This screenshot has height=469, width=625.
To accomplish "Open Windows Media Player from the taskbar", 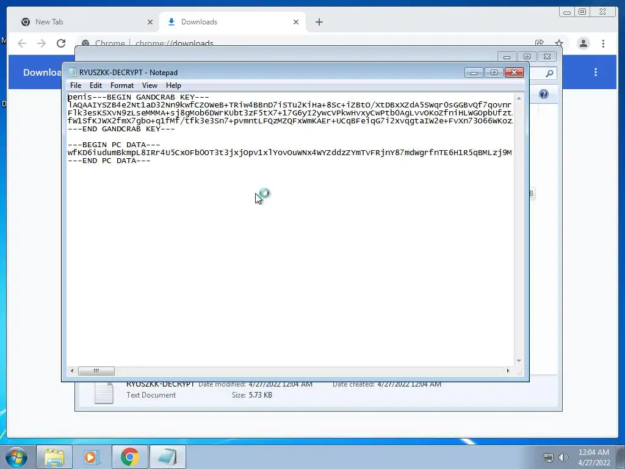I will click(92, 457).
